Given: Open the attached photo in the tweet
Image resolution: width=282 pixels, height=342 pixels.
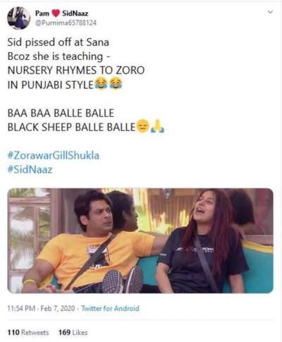Looking at the screenshot, I should tap(140, 240).
